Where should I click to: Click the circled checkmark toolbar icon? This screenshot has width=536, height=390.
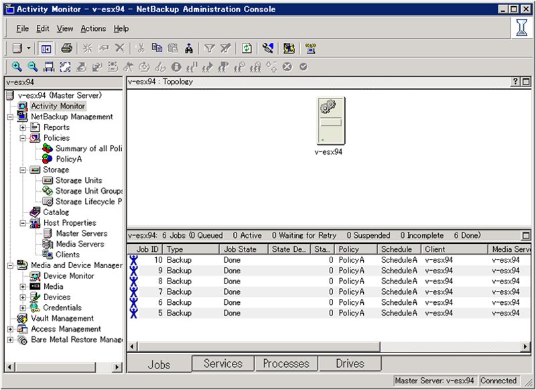[x=304, y=66]
